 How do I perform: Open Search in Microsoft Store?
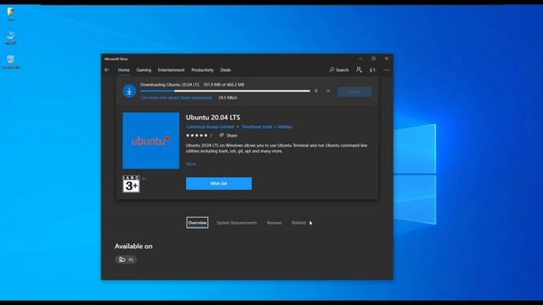pos(339,69)
